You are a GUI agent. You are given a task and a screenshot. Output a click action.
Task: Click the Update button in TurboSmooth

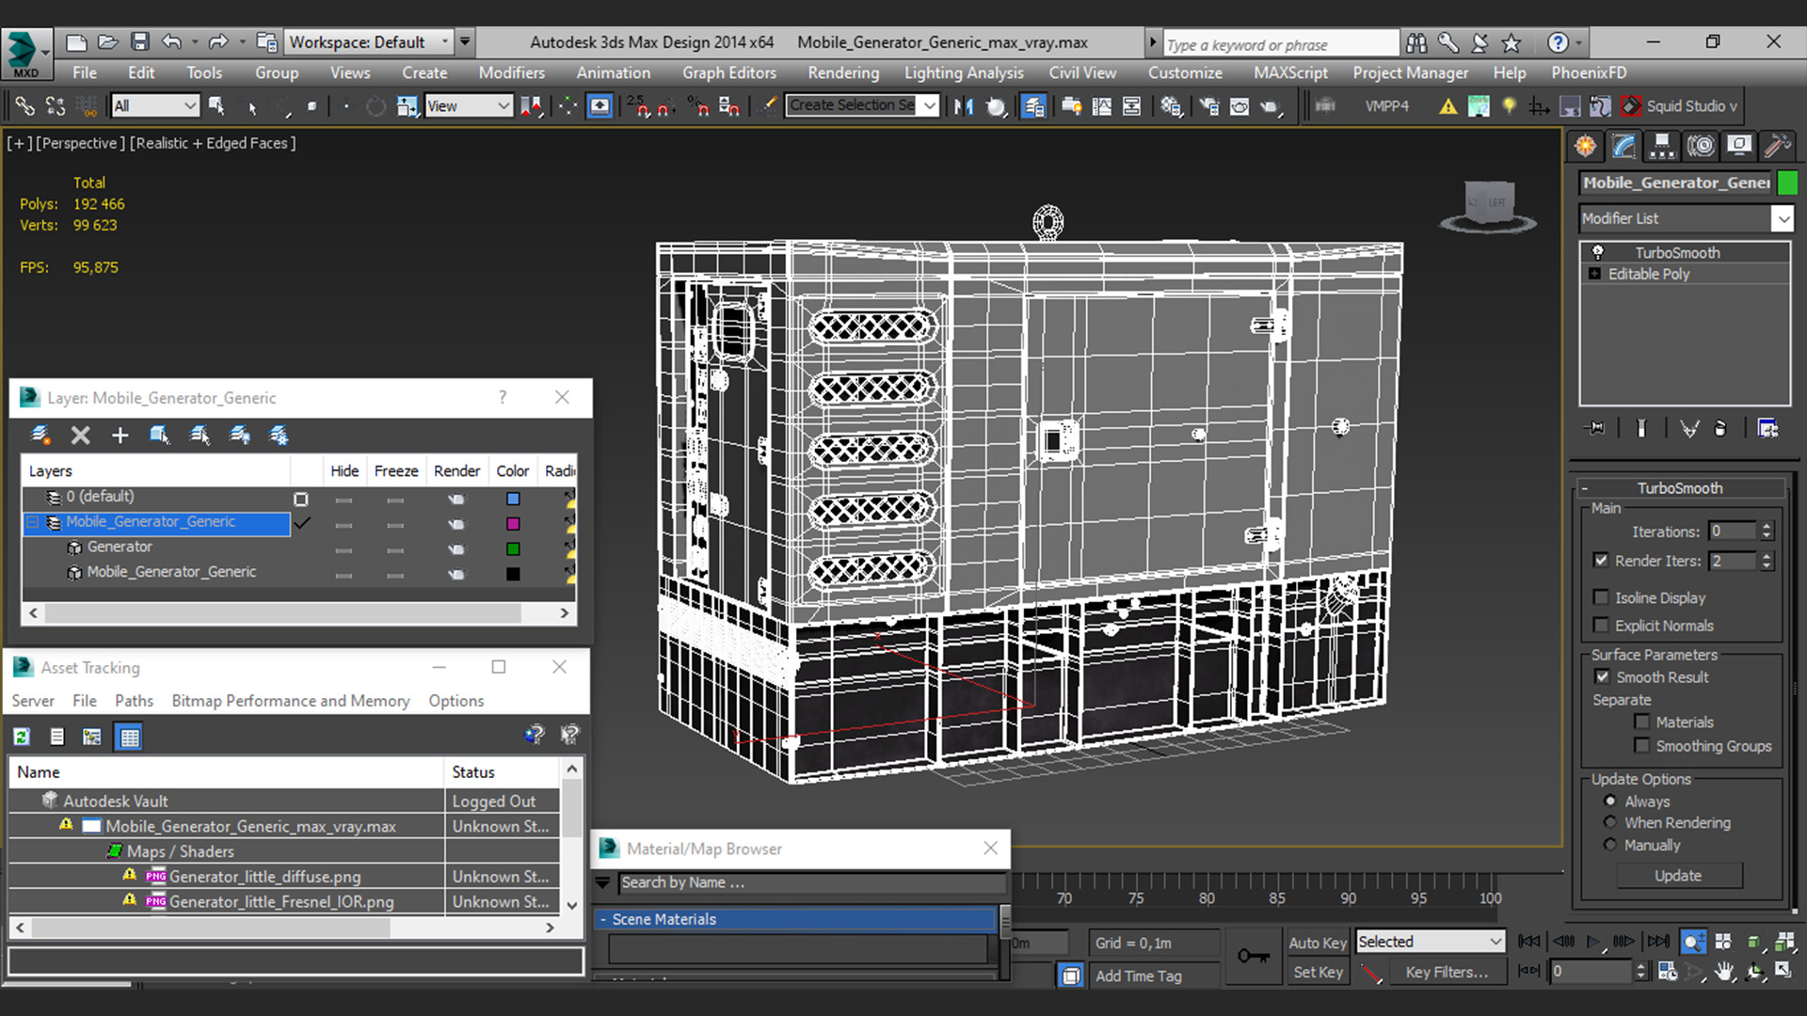pos(1678,876)
